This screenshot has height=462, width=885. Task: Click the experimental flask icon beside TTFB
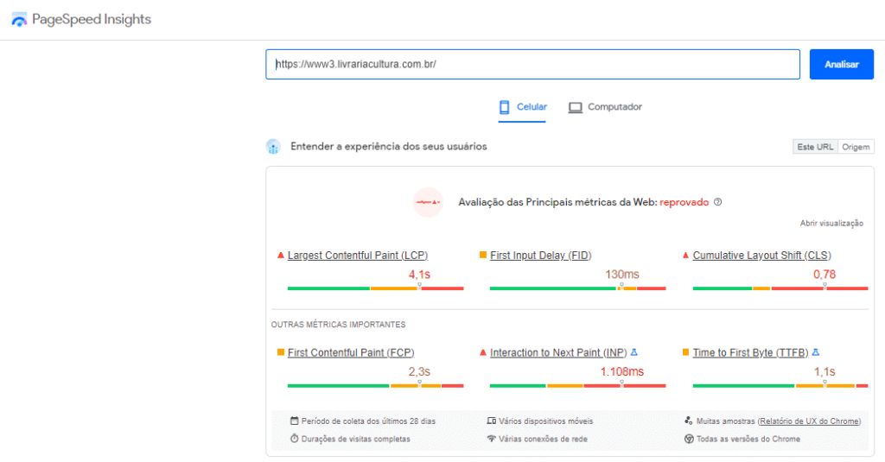(x=816, y=352)
